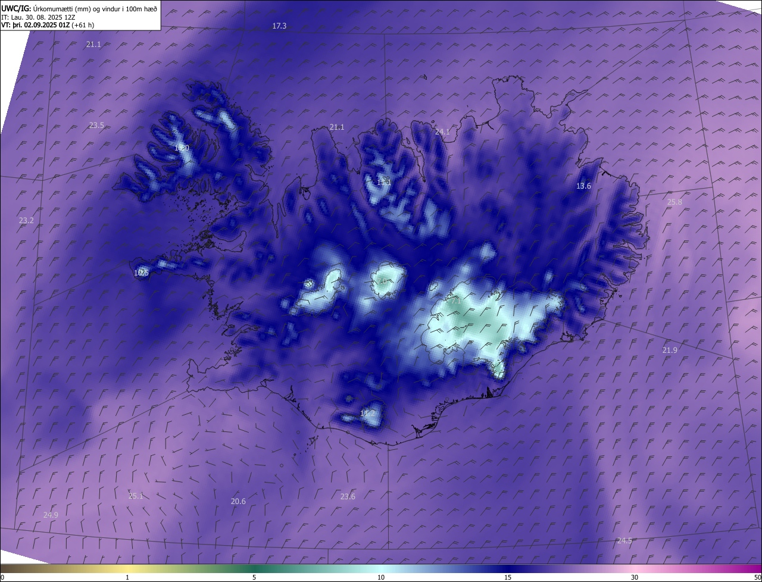Click the valid time line 'VT: þri. 02.09.2025 01Z'
762x582 pixels.
click(36, 25)
